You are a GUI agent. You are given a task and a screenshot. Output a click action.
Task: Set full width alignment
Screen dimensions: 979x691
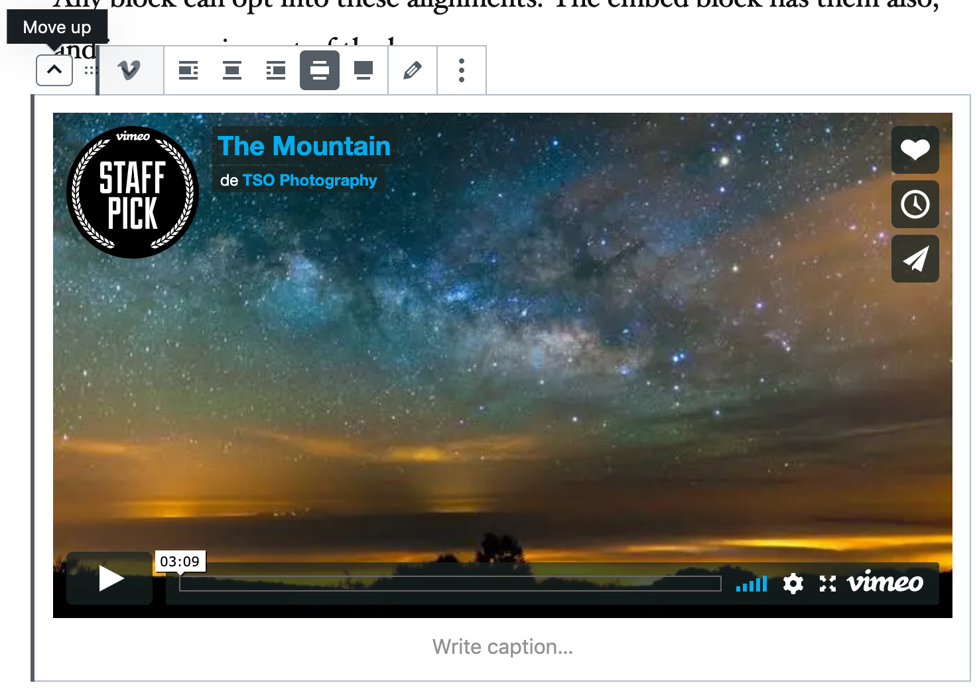click(x=363, y=70)
